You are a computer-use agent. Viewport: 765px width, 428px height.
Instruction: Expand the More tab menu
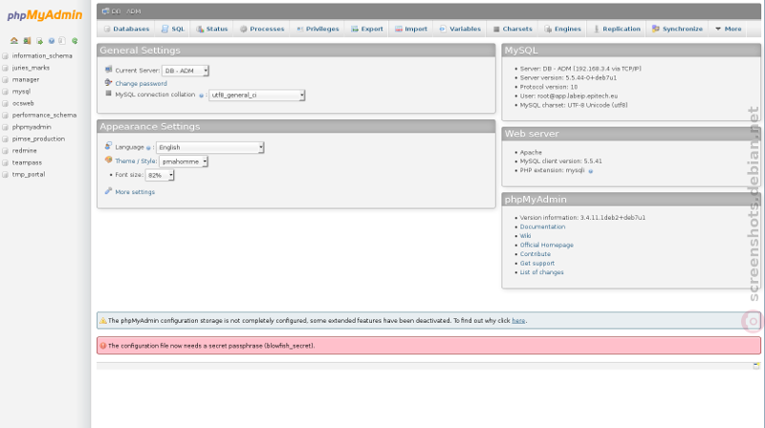[729, 29]
